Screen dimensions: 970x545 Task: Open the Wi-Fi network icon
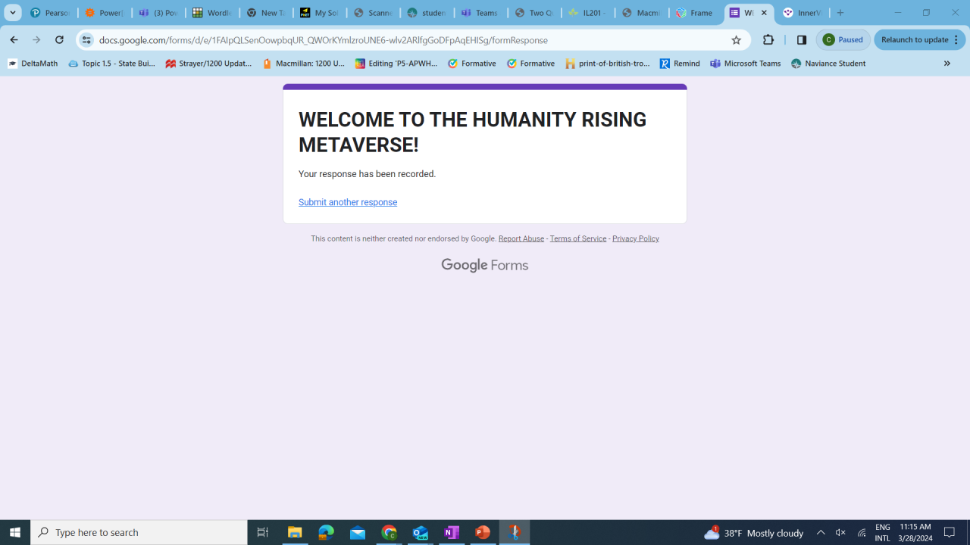pyautogui.click(x=862, y=533)
